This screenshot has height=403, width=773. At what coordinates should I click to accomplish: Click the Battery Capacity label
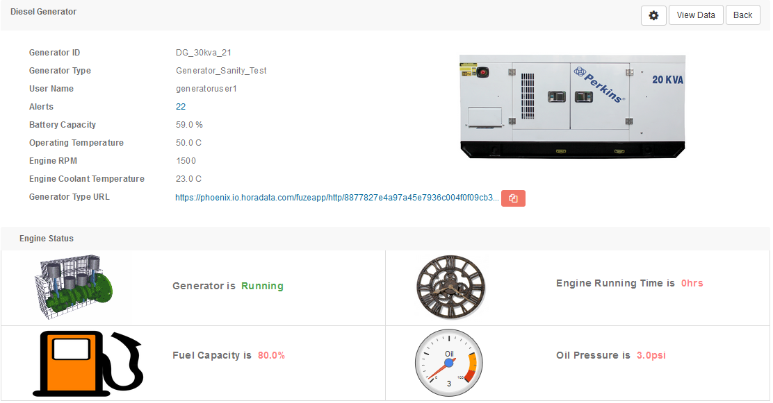63,125
